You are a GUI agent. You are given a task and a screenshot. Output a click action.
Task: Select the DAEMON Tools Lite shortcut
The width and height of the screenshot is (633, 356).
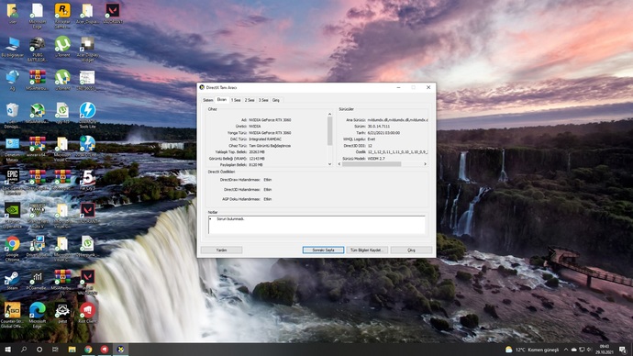click(x=87, y=115)
